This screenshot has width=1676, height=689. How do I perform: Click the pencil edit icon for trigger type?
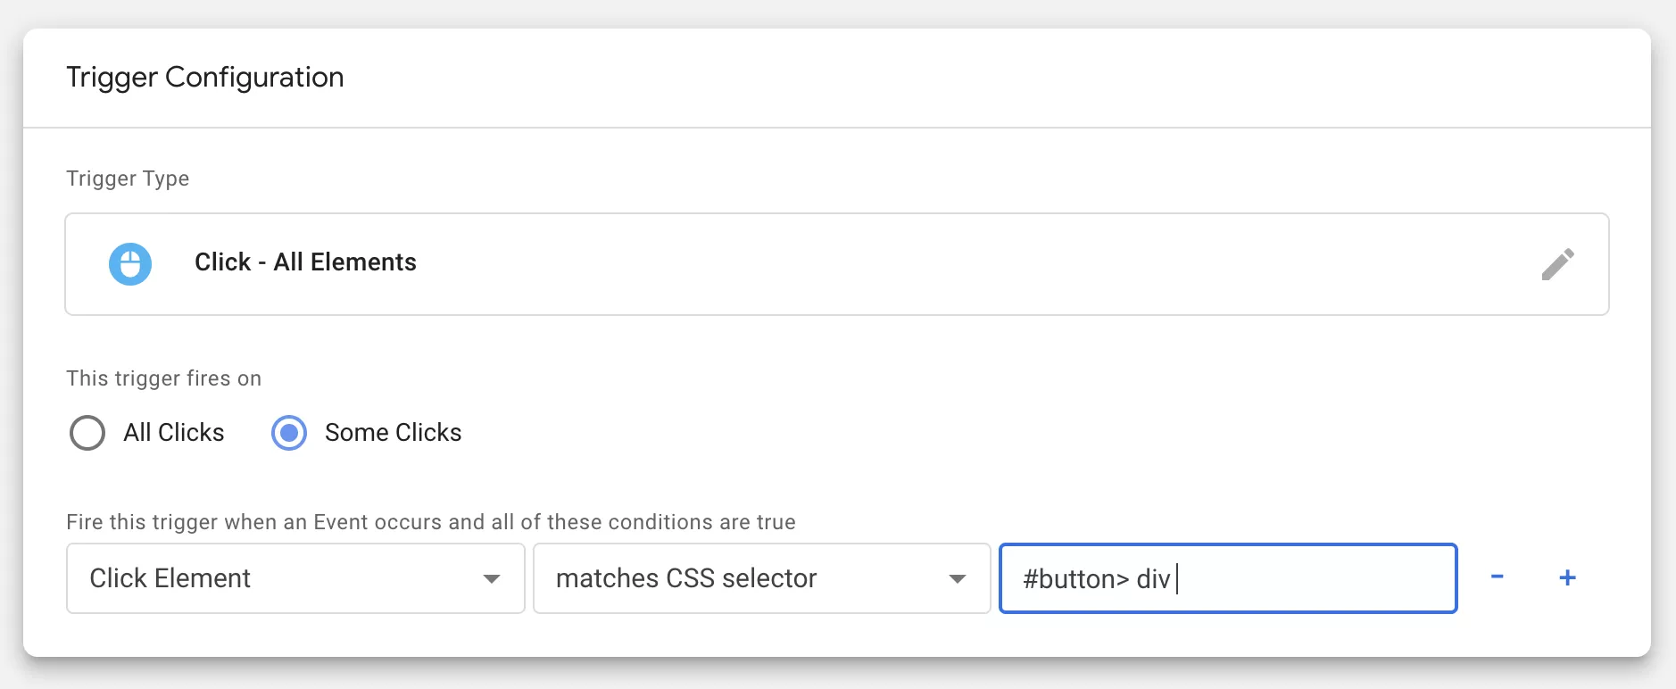[x=1557, y=264]
